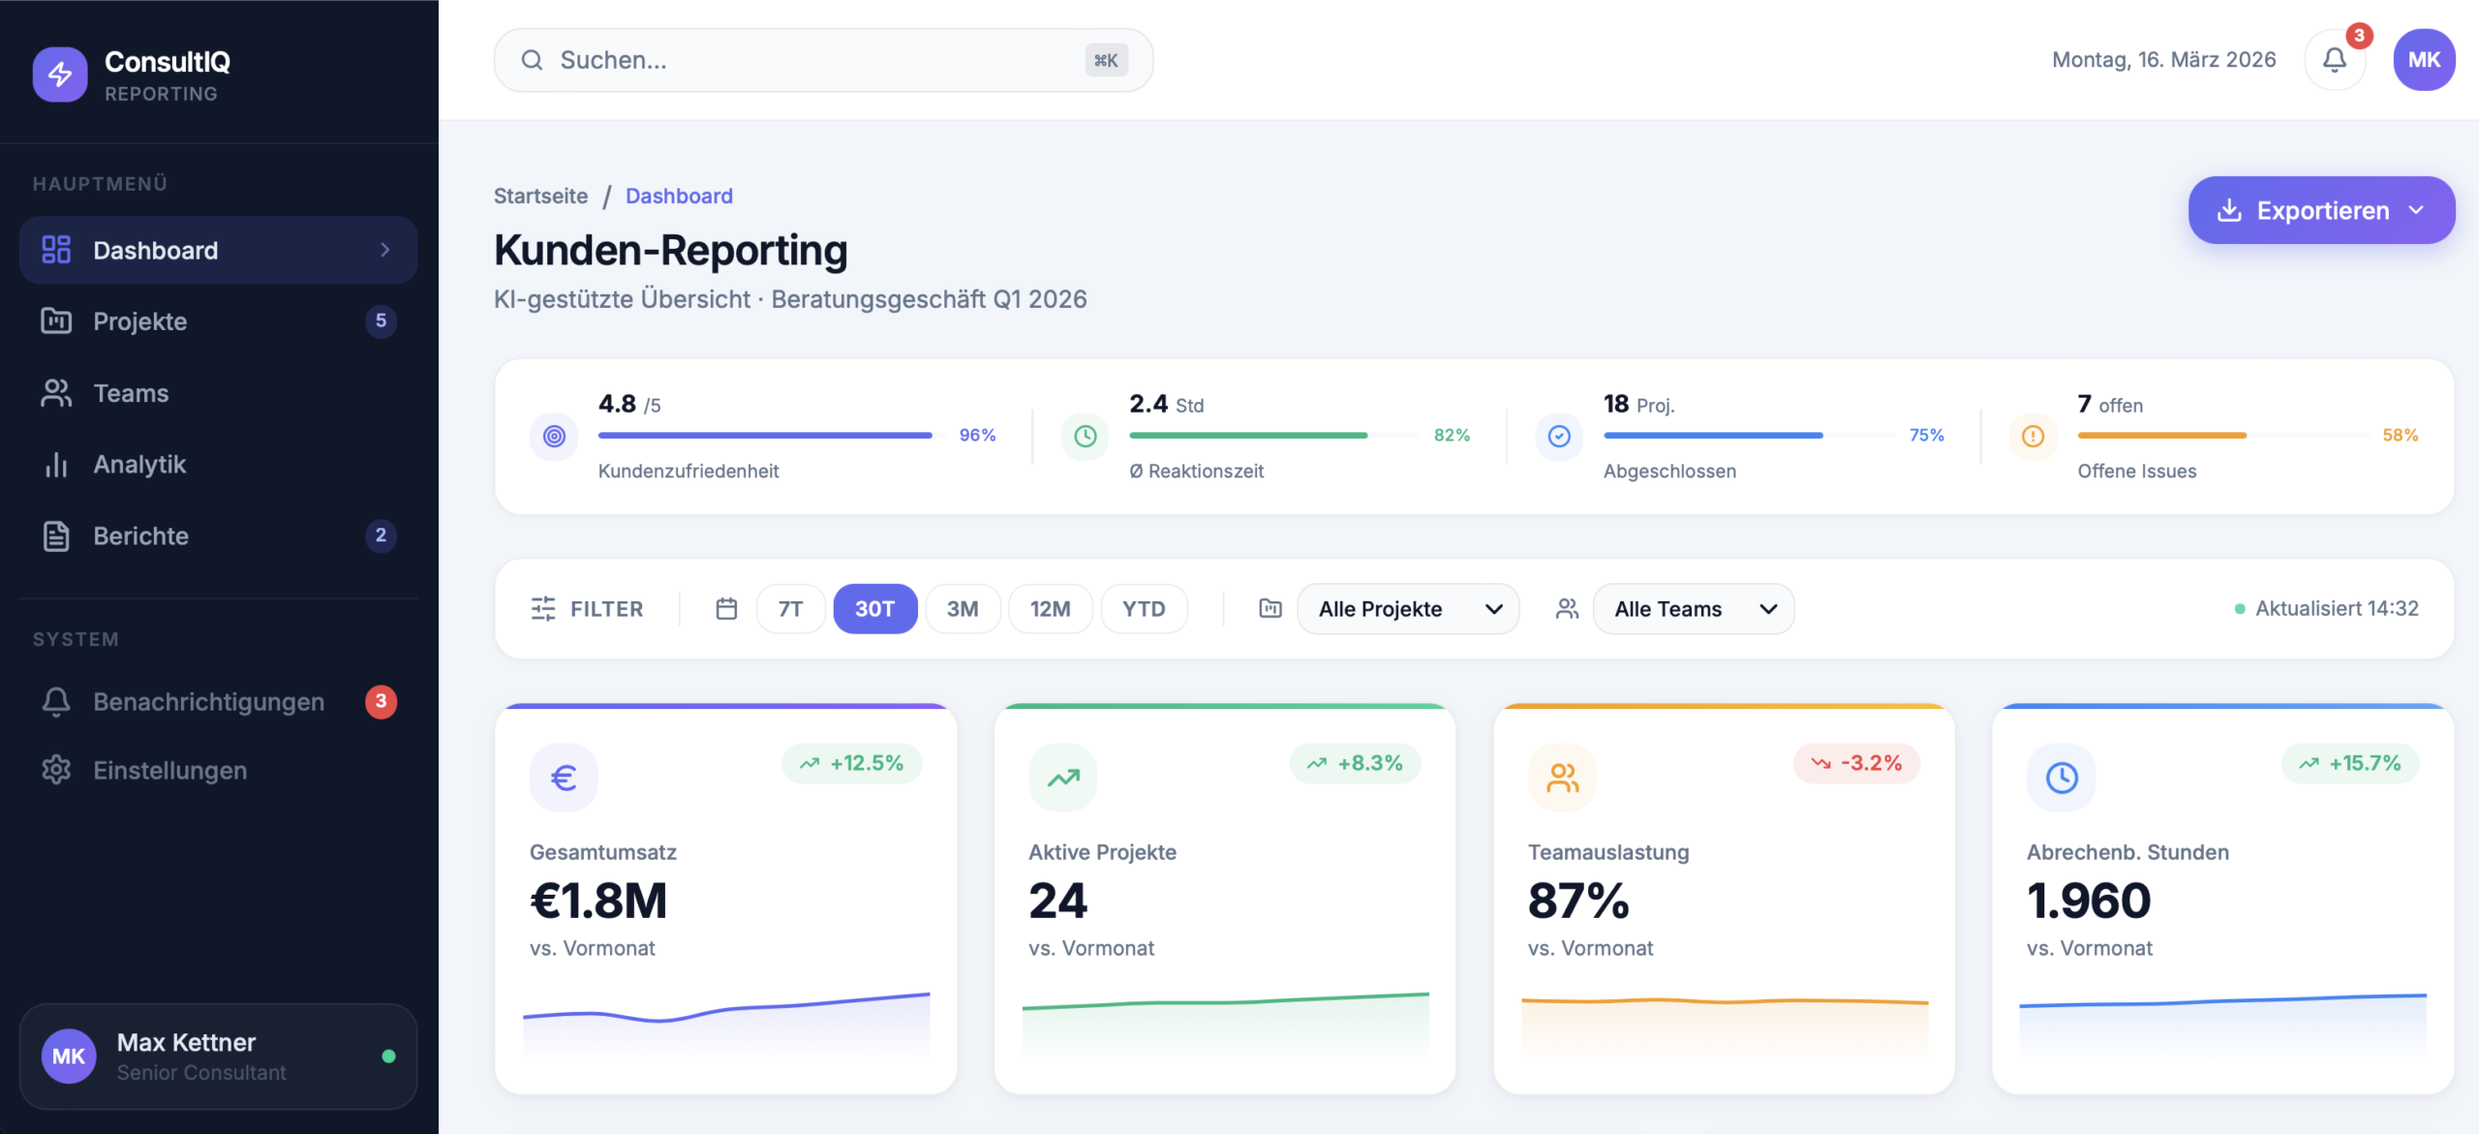Click the notification bell icon
The height and width of the screenshot is (1134, 2479).
[2335, 60]
